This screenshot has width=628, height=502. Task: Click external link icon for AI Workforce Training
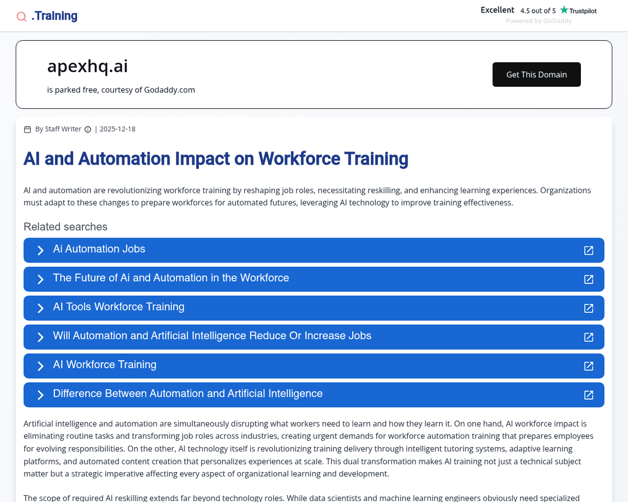point(589,366)
